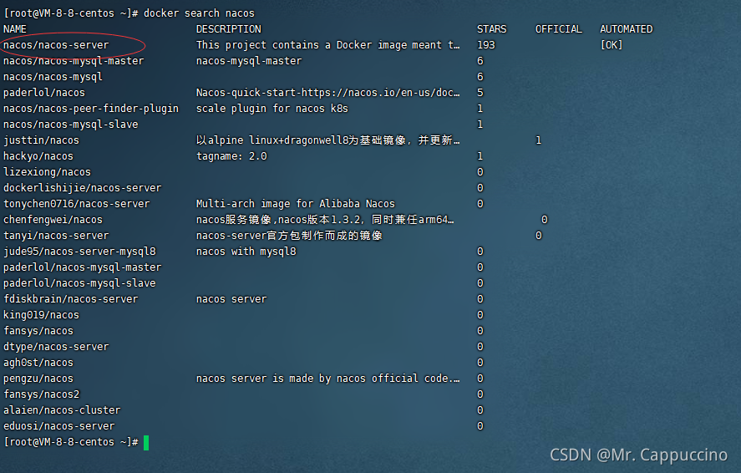Select the STARS column header
This screenshot has height=473, width=741.
point(491,29)
